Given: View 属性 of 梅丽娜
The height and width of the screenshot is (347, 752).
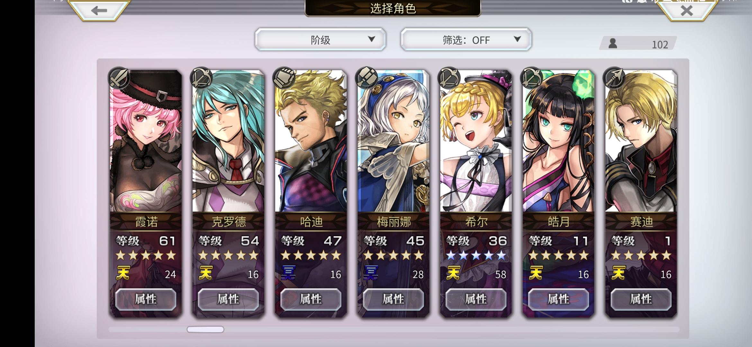Looking at the screenshot, I should click(x=393, y=299).
